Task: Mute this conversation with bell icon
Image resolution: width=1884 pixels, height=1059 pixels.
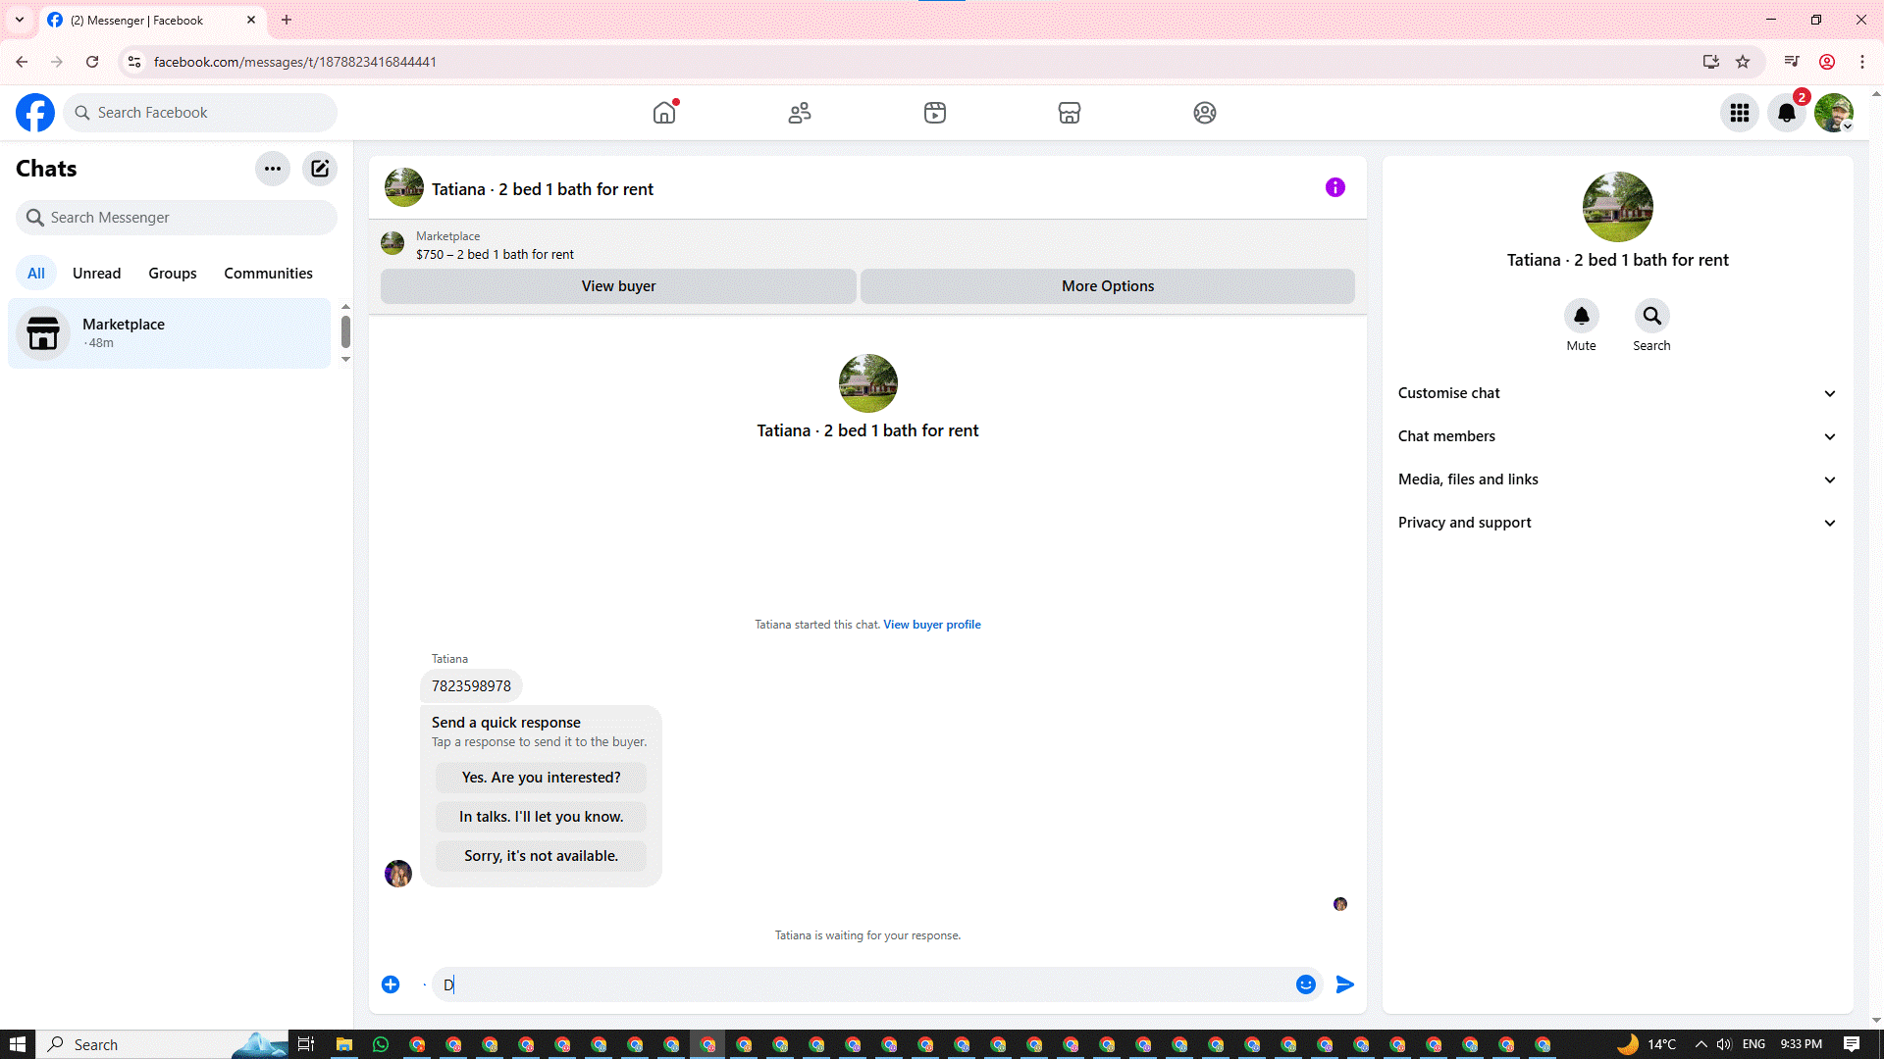Action: [x=1582, y=316]
